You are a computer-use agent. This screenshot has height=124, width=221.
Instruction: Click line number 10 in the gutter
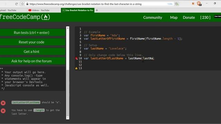pyautogui.click(x=80, y=58)
